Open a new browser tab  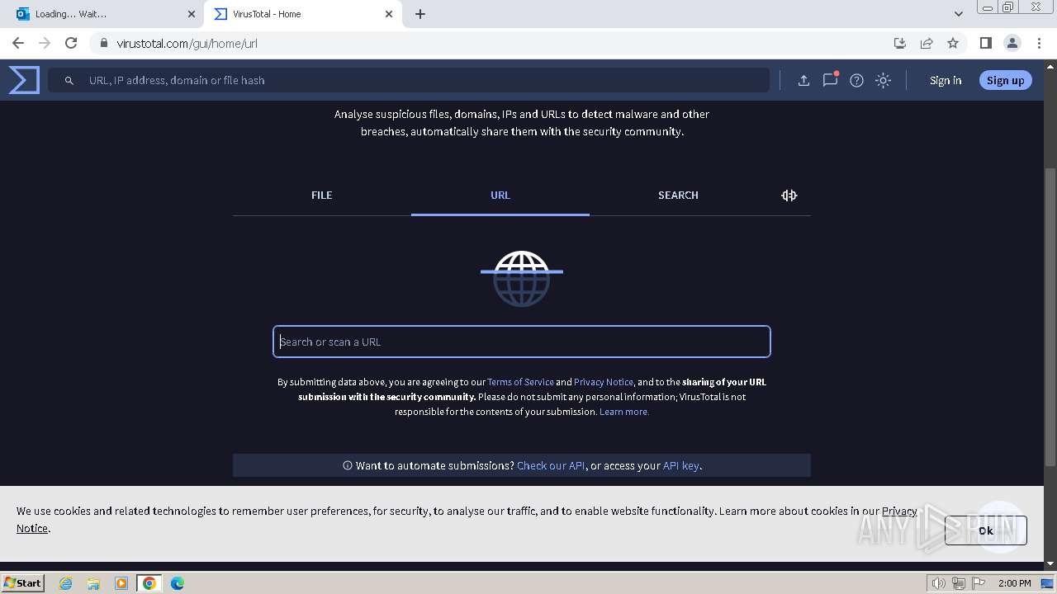pyautogui.click(x=420, y=14)
